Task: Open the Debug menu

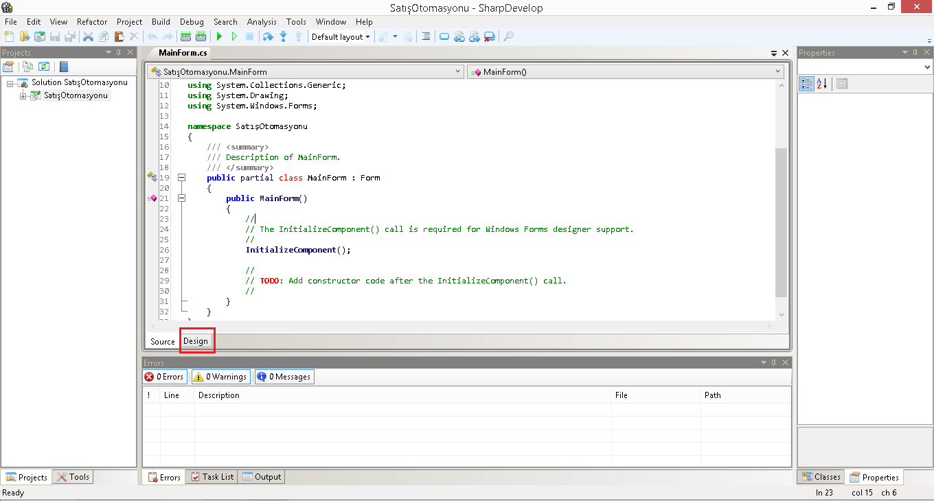Action: pyautogui.click(x=192, y=22)
